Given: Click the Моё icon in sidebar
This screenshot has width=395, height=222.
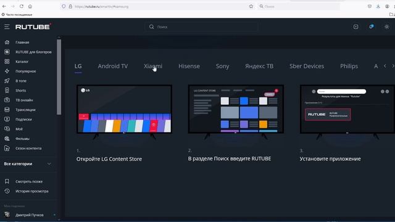Looking at the screenshot, I should pos(7,129).
